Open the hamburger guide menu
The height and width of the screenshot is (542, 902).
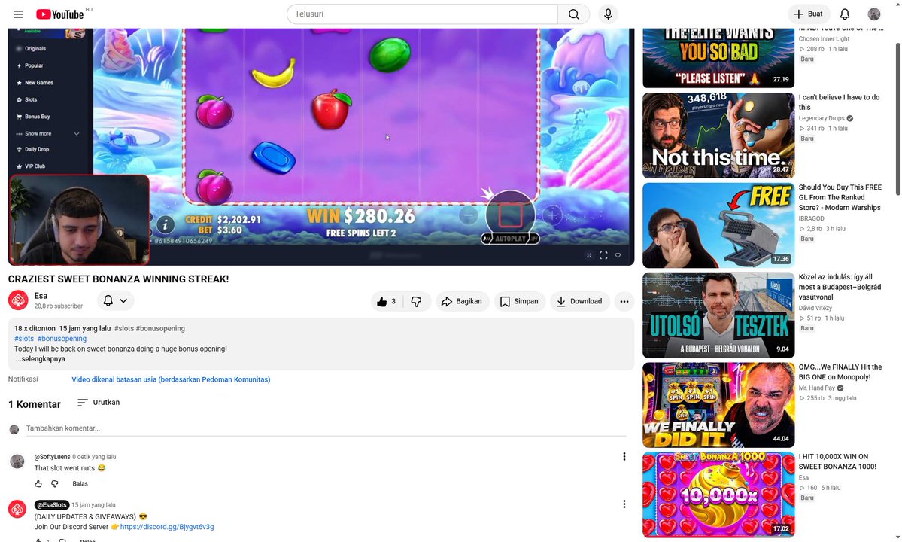coord(18,14)
